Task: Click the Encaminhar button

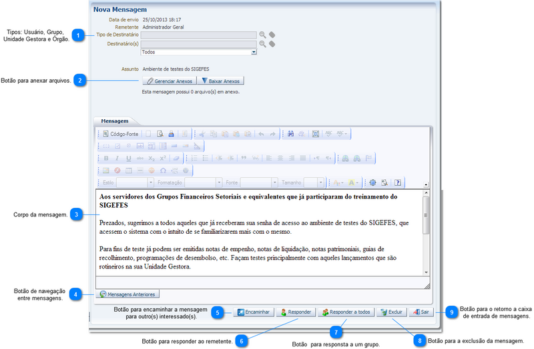Action: coord(254,312)
